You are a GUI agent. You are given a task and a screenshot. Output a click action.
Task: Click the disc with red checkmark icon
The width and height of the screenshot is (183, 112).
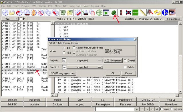pos(77,13)
